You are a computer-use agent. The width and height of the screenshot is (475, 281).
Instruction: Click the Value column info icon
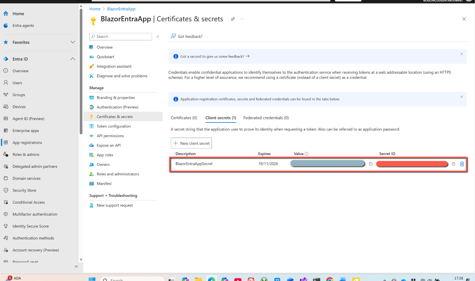coord(306,154)
